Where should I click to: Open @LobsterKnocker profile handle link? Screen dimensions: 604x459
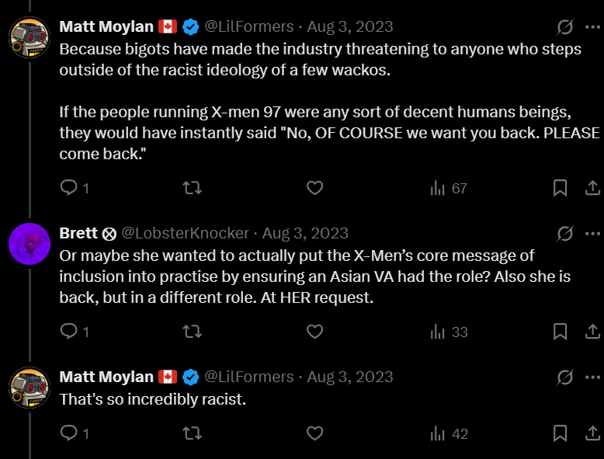[186, 233]
